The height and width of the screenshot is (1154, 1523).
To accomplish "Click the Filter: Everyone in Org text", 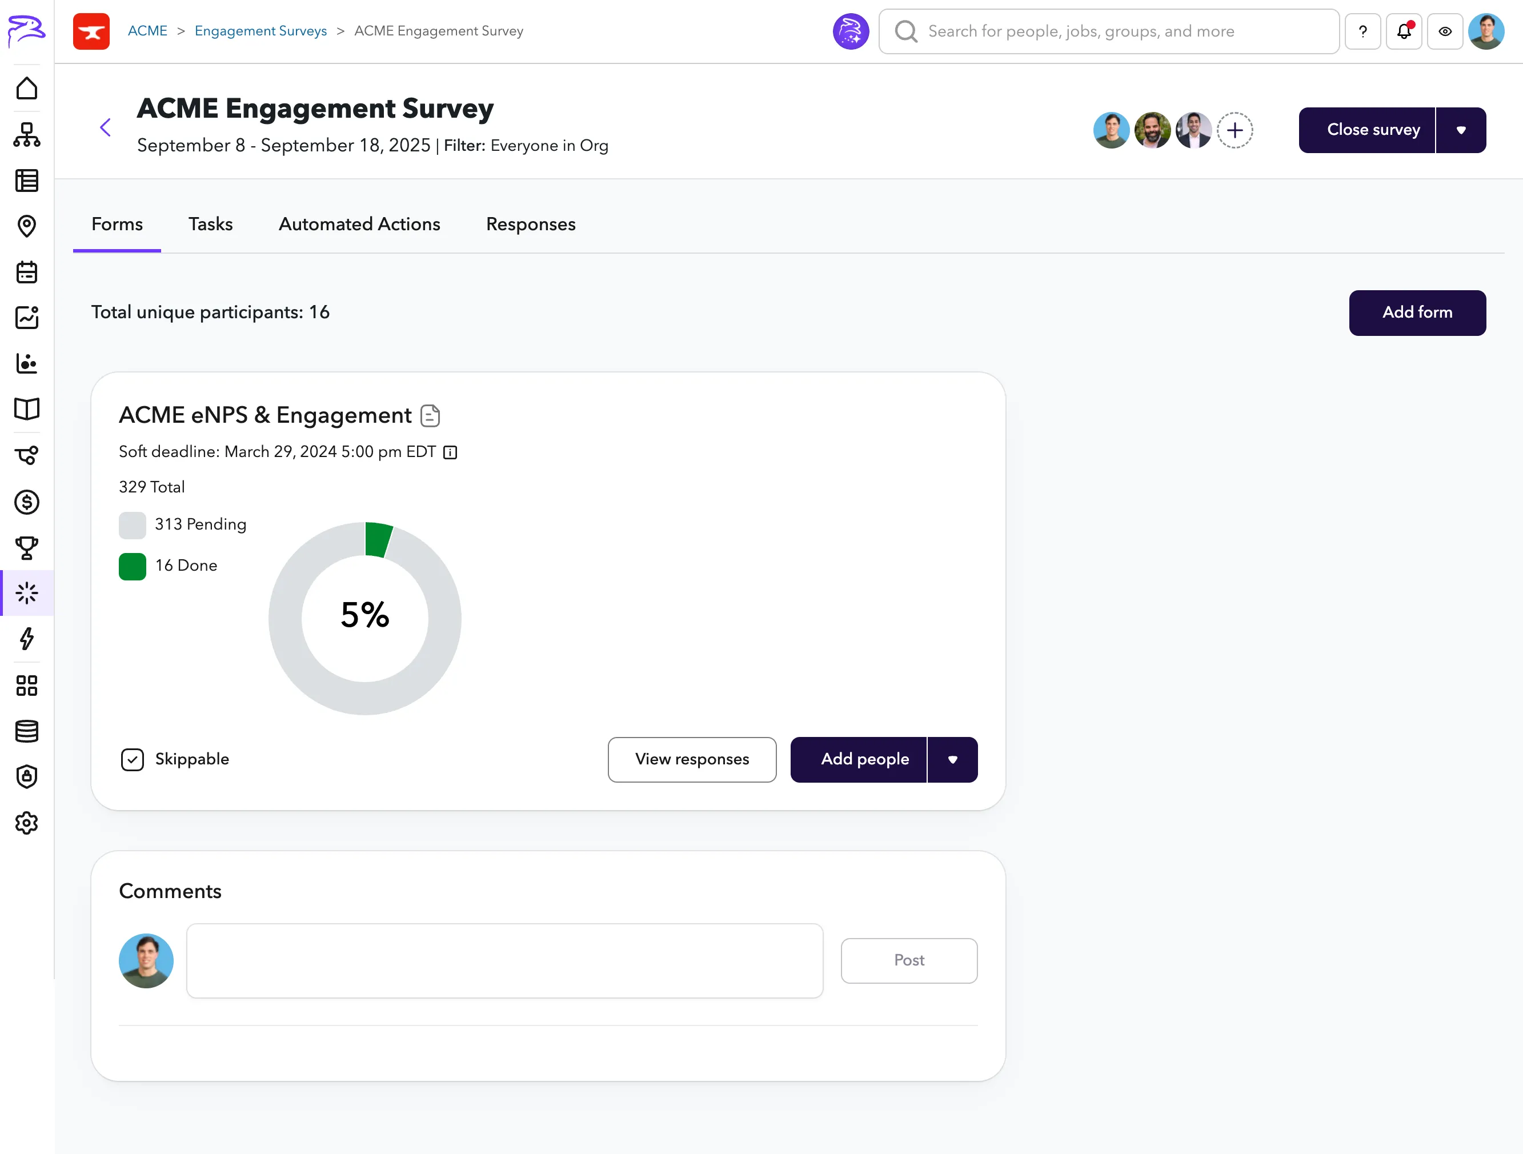I will click(x=526, y=145).
